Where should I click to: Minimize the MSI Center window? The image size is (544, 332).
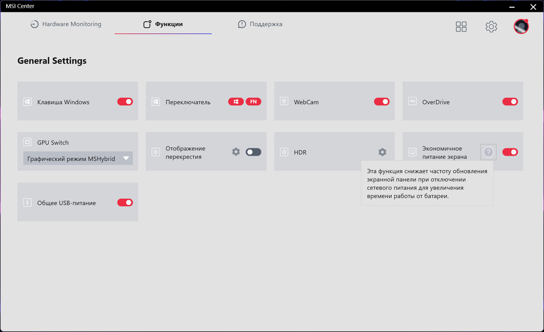coord(512,7)
